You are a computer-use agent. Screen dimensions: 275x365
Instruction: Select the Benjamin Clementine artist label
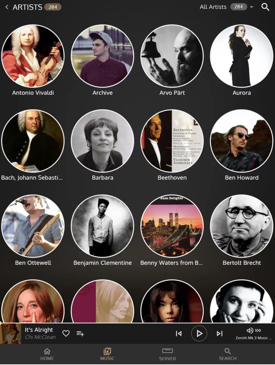click(103, 263)
